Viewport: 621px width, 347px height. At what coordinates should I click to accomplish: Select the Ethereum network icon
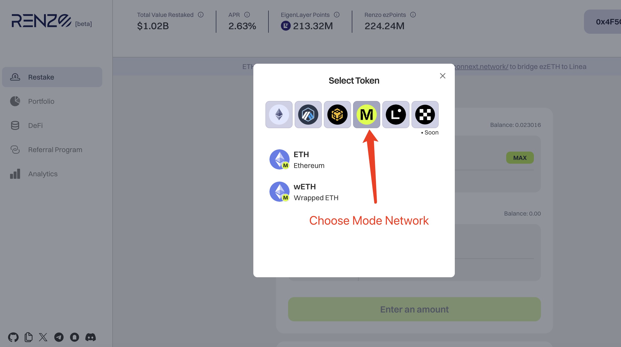pos(279,115)
